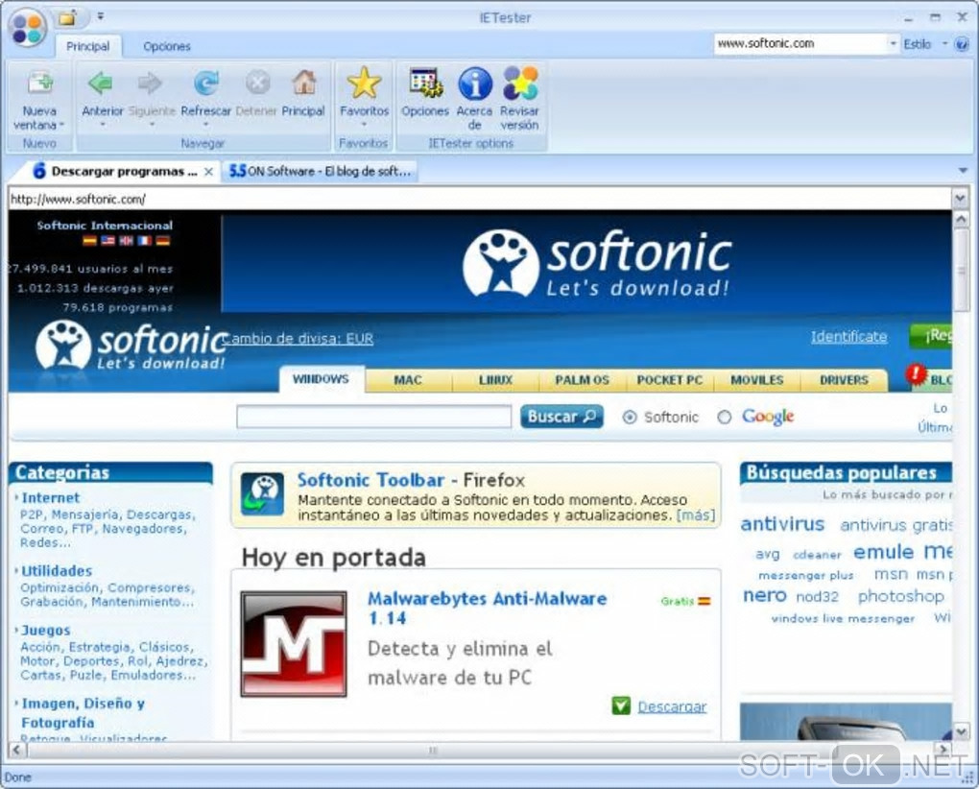Select the DRIVERS platform tab
Image resolution: width=979 pixels, height=789 pixels.
pyautogui.click(x=844, y=380)
